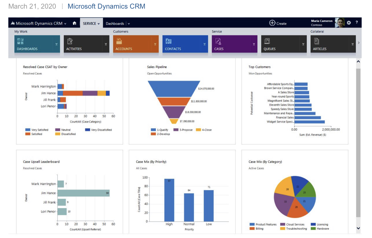Click the Top Customers chart title

pyautogui.click(x=259, y=67)
